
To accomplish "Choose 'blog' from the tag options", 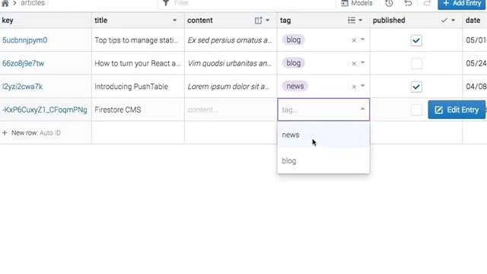I will 323,161.
